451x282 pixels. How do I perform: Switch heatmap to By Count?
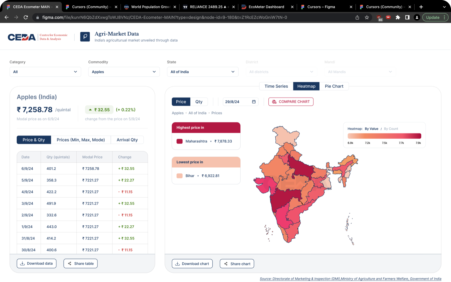[x=391, y=129]
